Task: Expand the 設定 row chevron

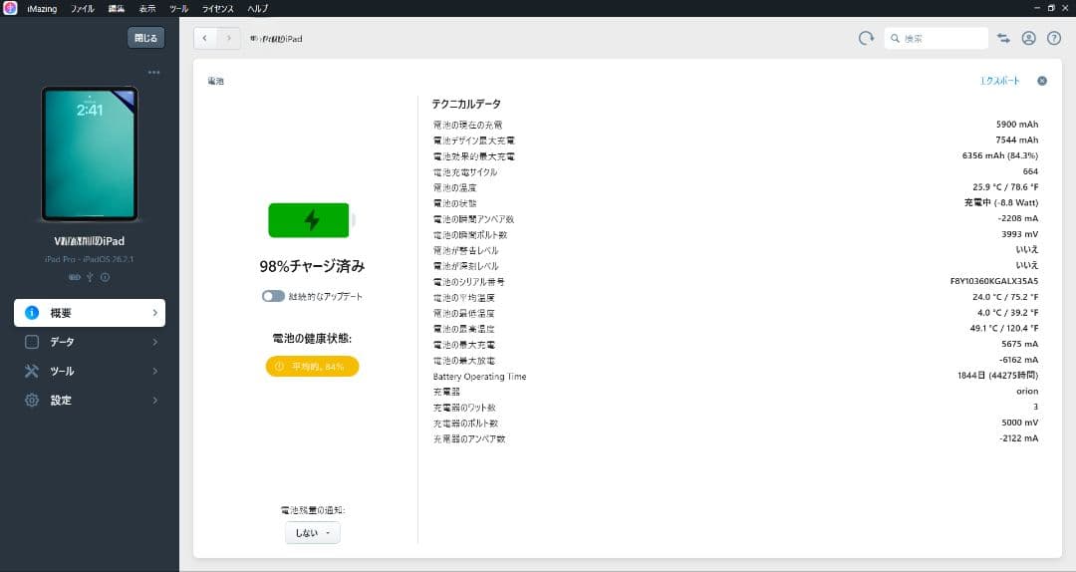Action: pos(155,401)
